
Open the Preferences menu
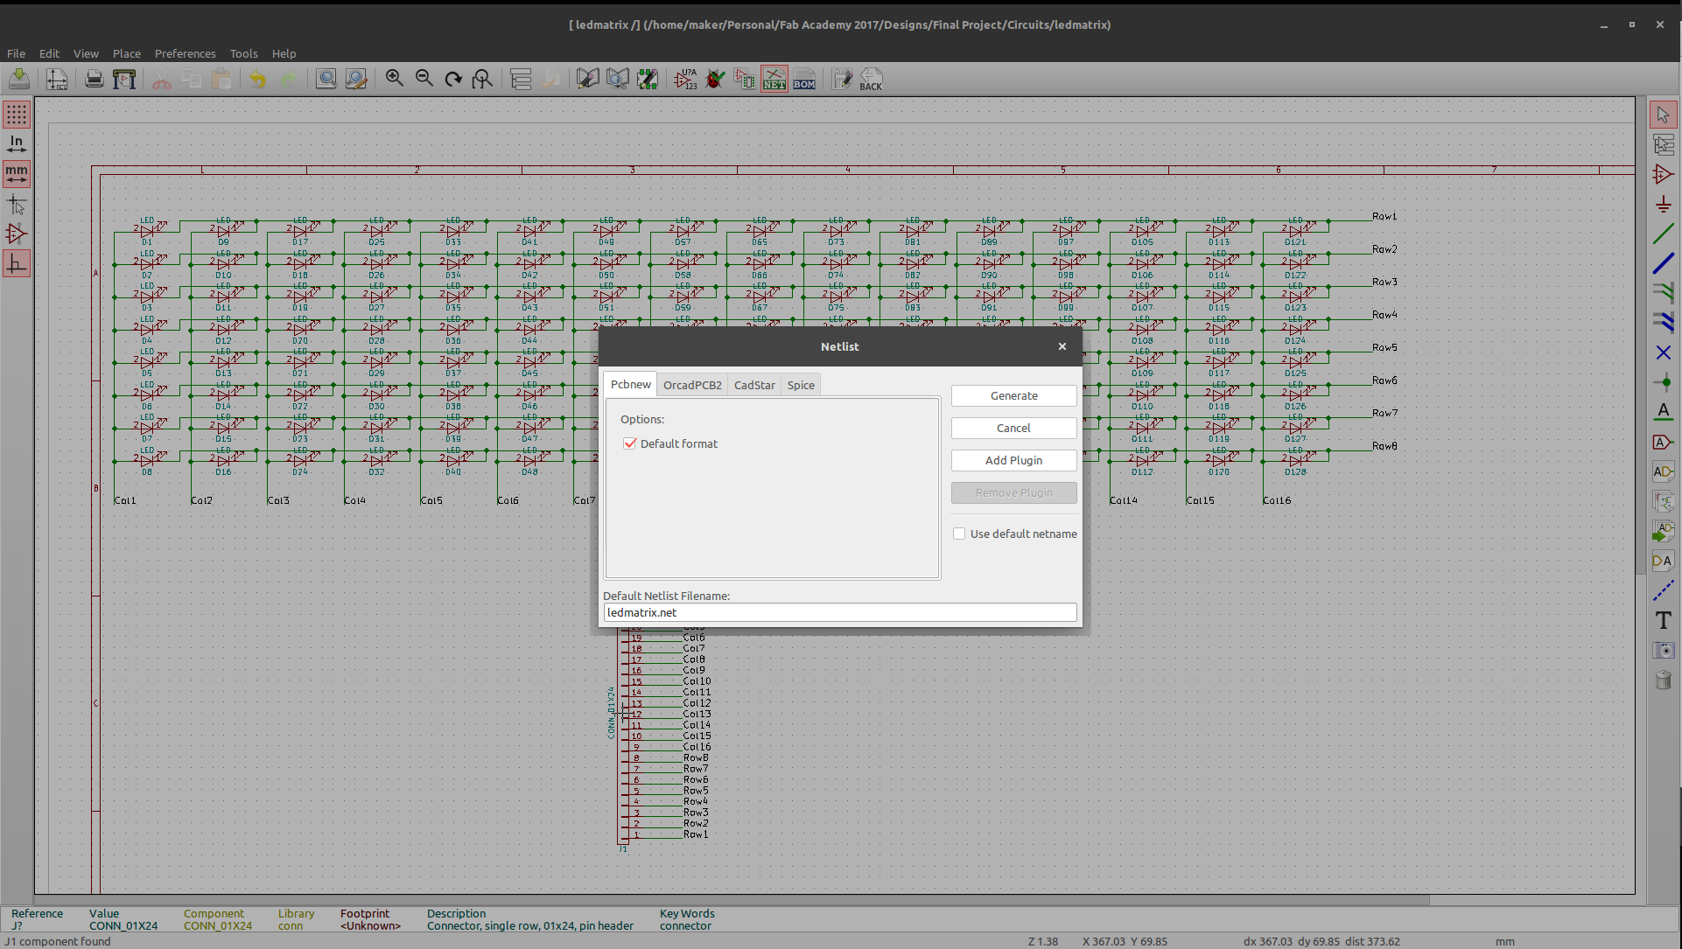coord(185,53)
